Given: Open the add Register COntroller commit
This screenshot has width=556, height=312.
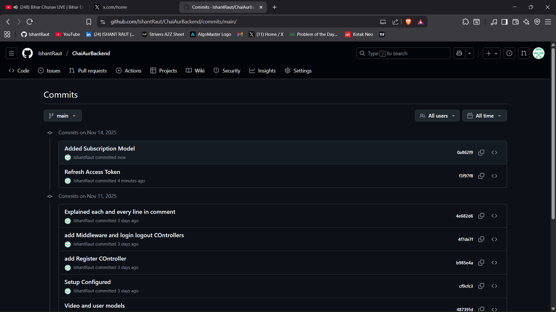Looking at the screenshot, I should coord(95,258).
